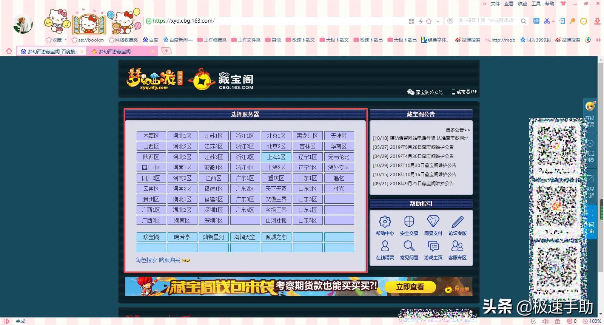Open the 工作收藏夹 bookmark folder
The image size is (604, 325).
(x=212, y=40)
